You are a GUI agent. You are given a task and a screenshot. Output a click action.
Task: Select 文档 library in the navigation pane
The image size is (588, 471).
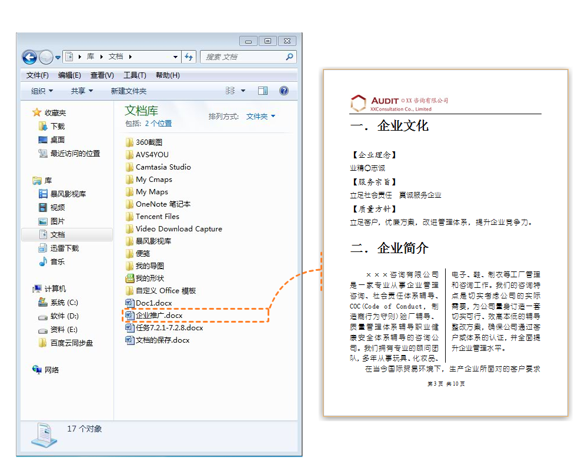67,235
